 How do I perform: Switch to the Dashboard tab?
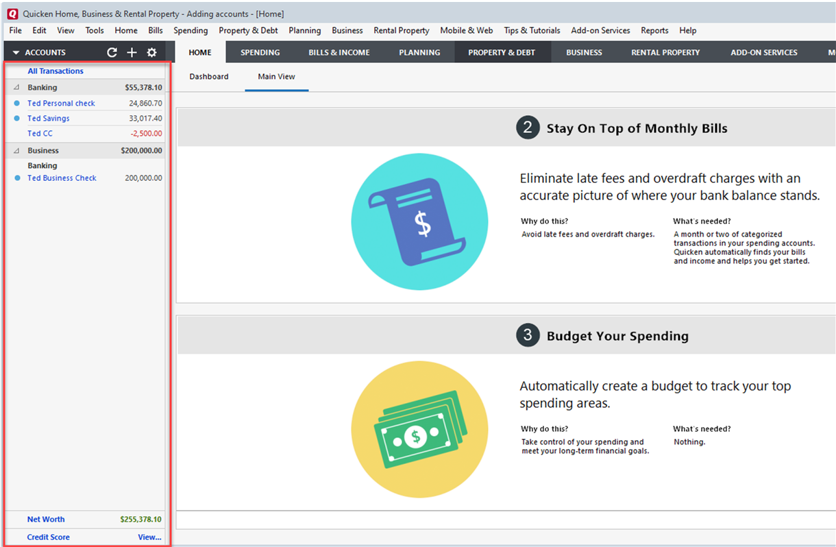(x=209, y=77)
